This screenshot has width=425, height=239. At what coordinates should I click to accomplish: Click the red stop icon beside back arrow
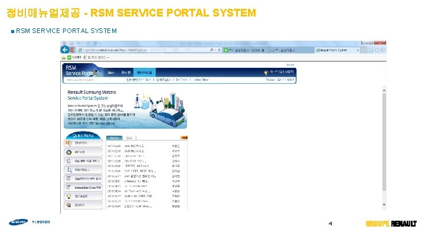point(73,50)
